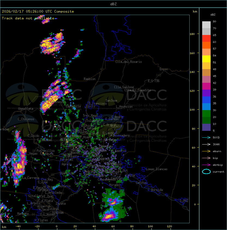
Task: Click the 'Potrerillos' map label
Action: tap(46, 151)
